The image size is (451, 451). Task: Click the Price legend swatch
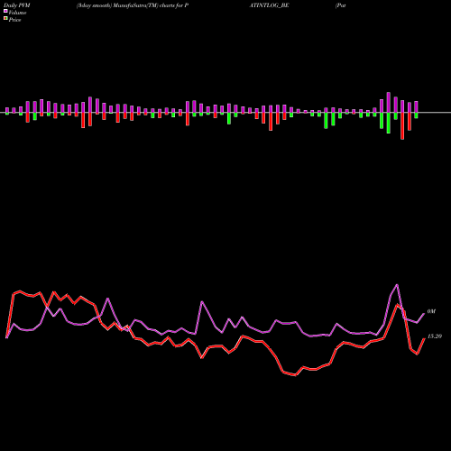(x=5, y=19)
